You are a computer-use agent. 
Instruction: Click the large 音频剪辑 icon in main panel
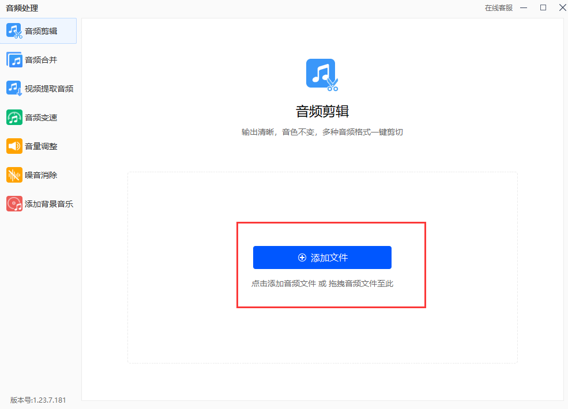(x=322, y=74)
